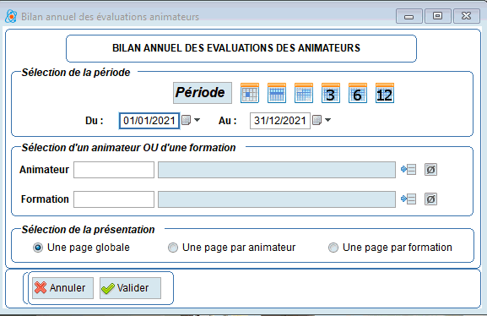487x316 pixels.
Task: Select the current month calendar icon
Action: (x=304, y=93)
